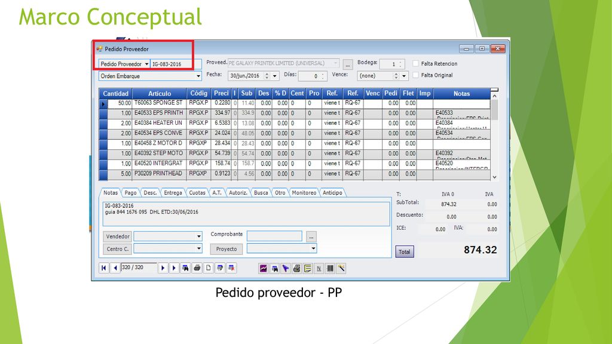Viewport: 612px width, 344px height.
Task: Open the Fecha date picker dropdown
Action: [275, 76]
